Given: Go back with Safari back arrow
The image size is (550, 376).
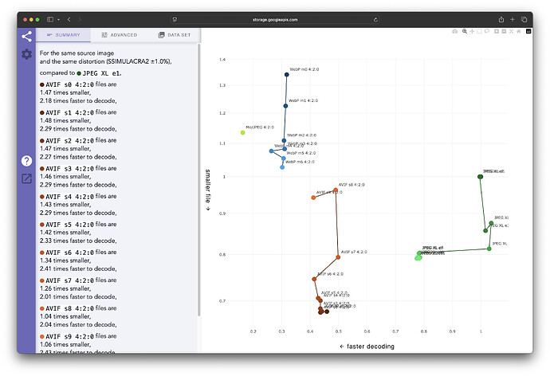Looking at the screenshot, I should coord(69,20).
